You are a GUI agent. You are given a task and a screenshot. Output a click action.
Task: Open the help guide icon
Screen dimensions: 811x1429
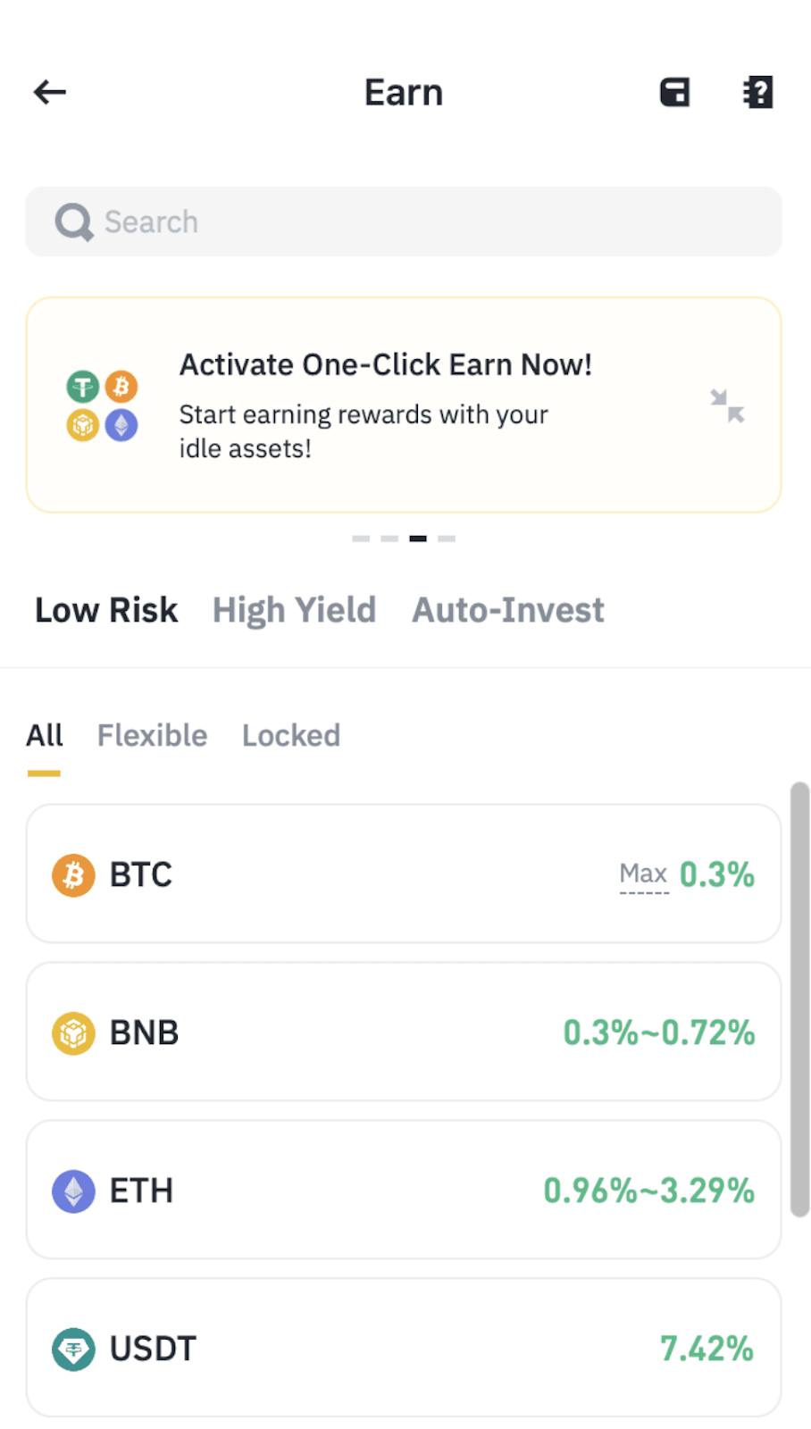(x=757, y=92)
